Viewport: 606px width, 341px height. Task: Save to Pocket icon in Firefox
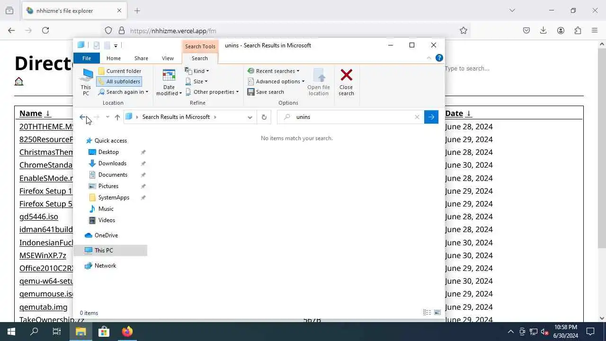tap(526, 30)
